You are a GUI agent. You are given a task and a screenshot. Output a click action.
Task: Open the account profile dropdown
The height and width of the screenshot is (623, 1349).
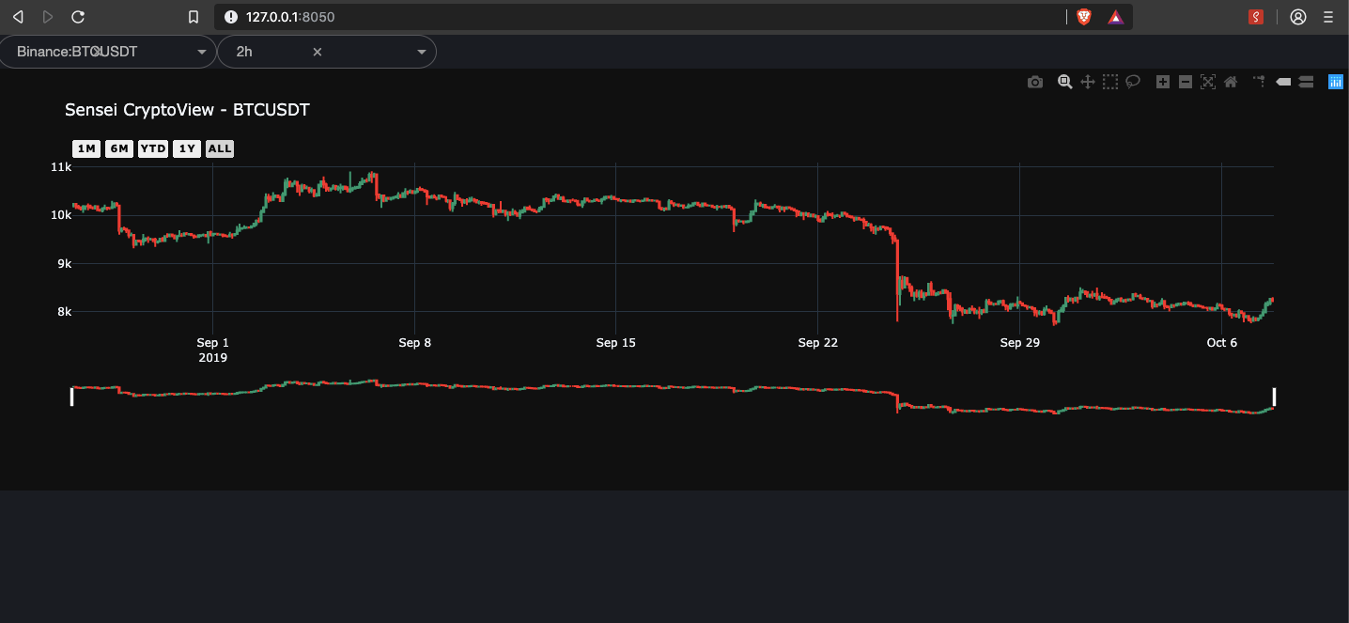click(1298, 16)
